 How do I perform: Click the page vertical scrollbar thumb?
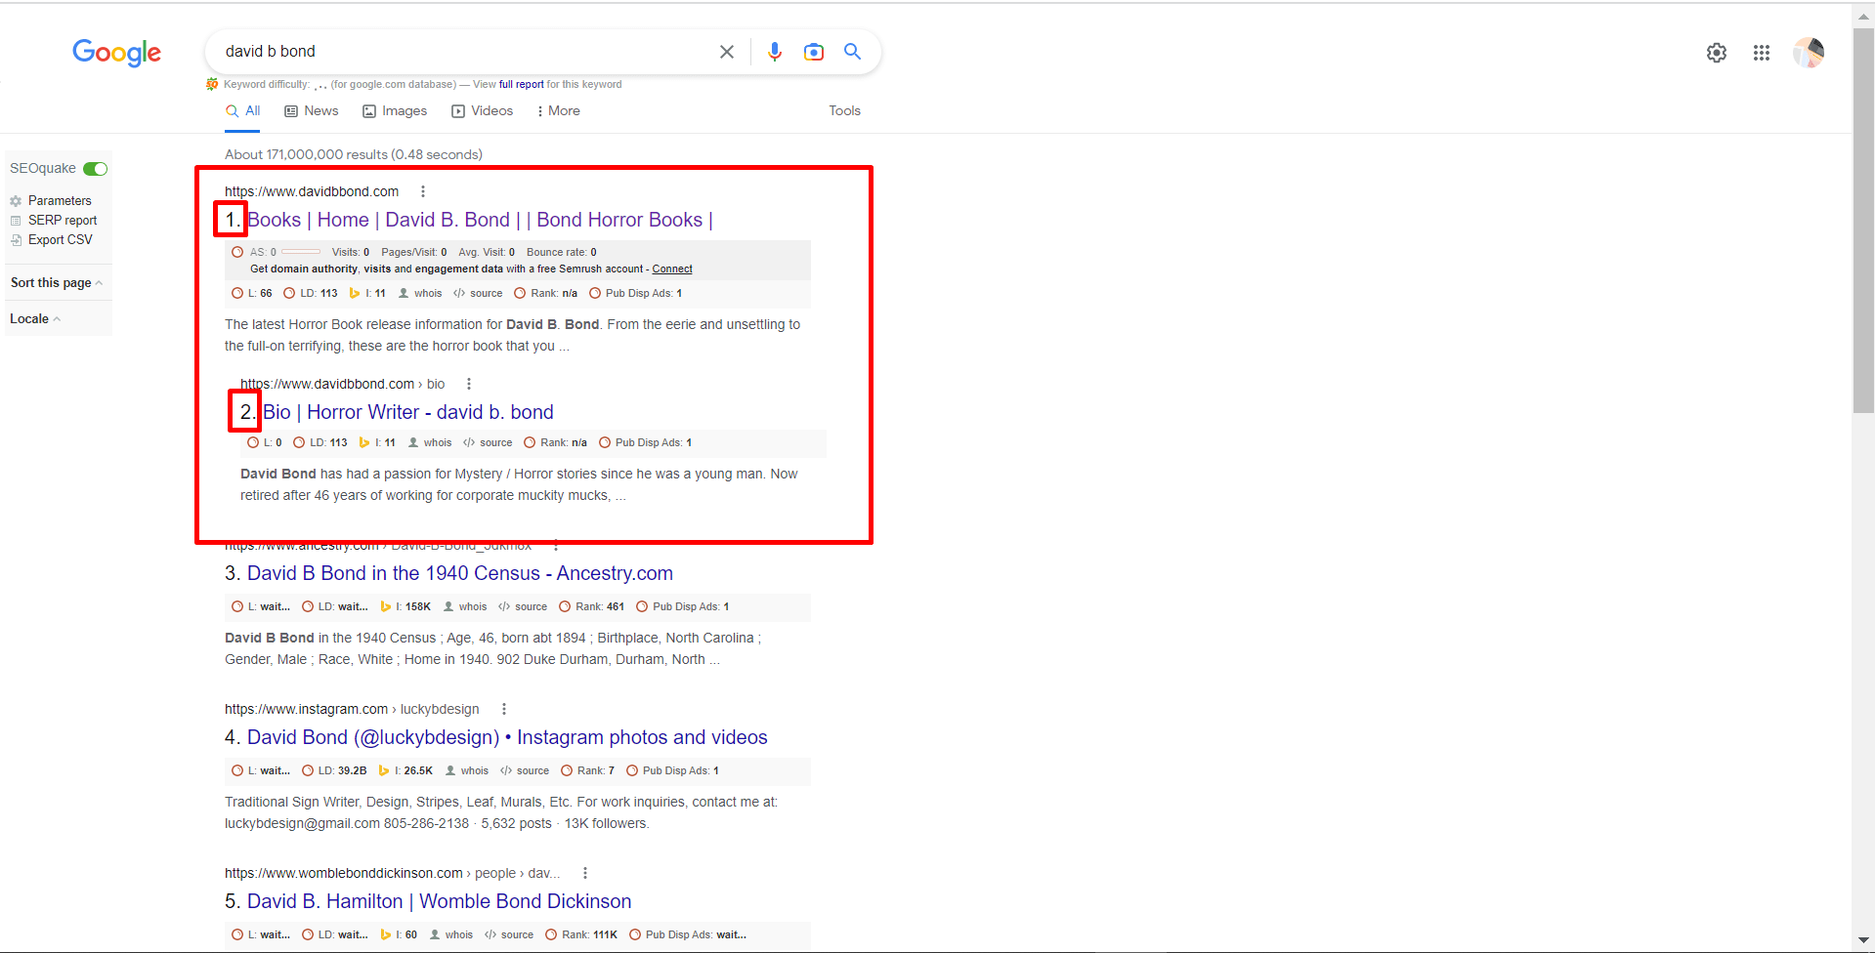(x=1864, y=221)
